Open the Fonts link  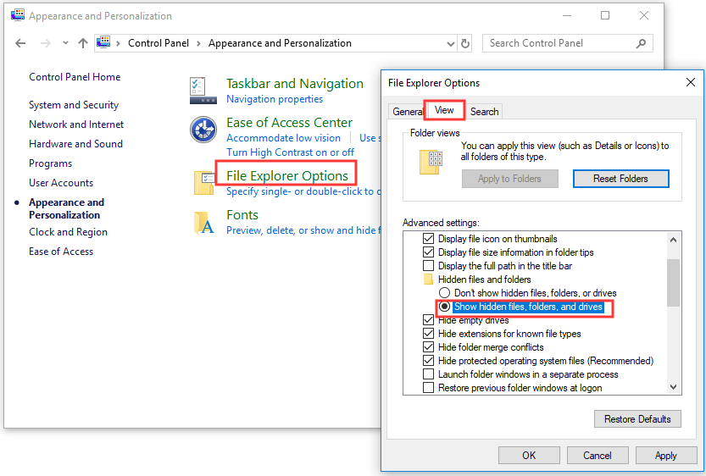pos(242,215)
